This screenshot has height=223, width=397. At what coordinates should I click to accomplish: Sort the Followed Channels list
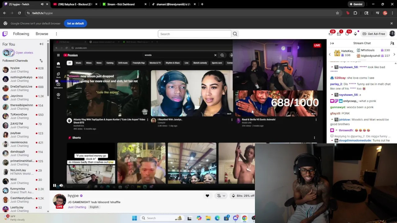click(41, 61)
